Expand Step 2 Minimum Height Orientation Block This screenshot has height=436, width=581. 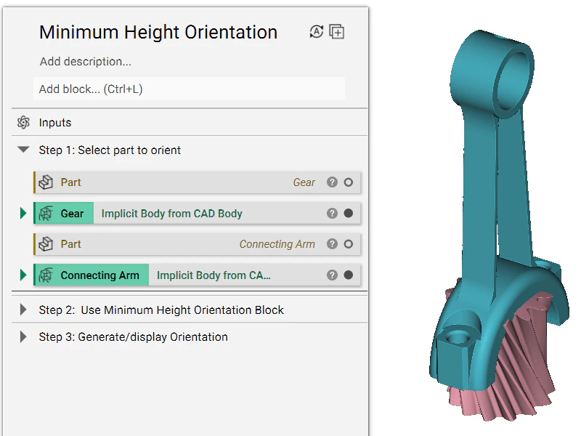coord(23,310)
